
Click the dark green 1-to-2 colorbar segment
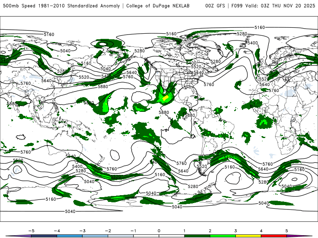point(197,236)
